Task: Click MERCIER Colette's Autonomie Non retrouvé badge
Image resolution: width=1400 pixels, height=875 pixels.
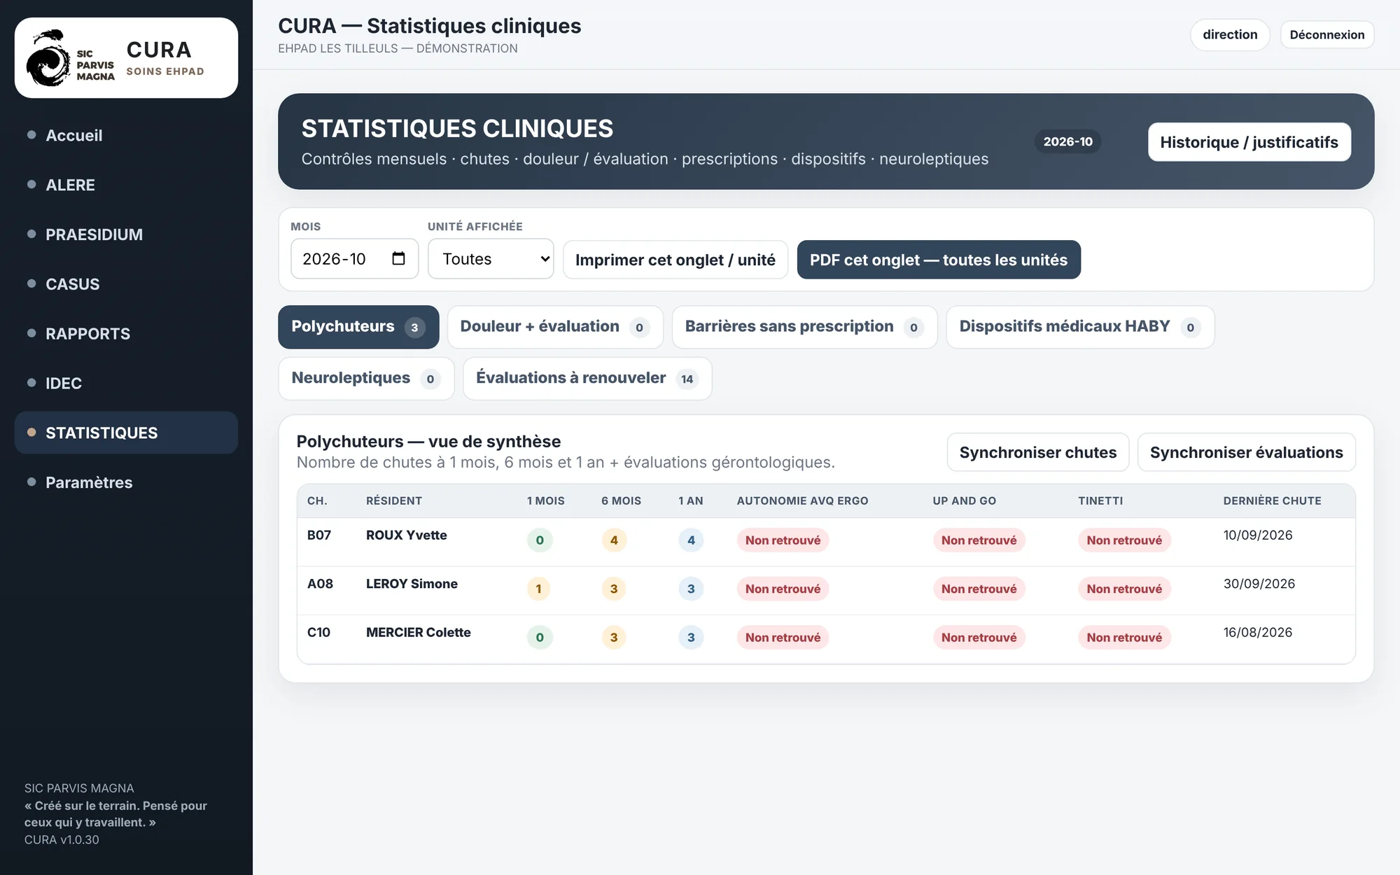Action: tap(783, 638)
